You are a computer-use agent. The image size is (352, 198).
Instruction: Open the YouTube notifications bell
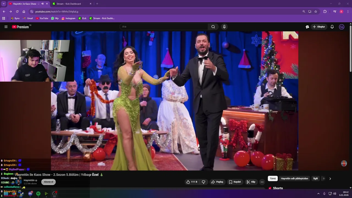[332, 27]
